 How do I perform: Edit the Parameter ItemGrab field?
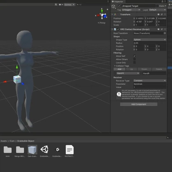point(150,84)
